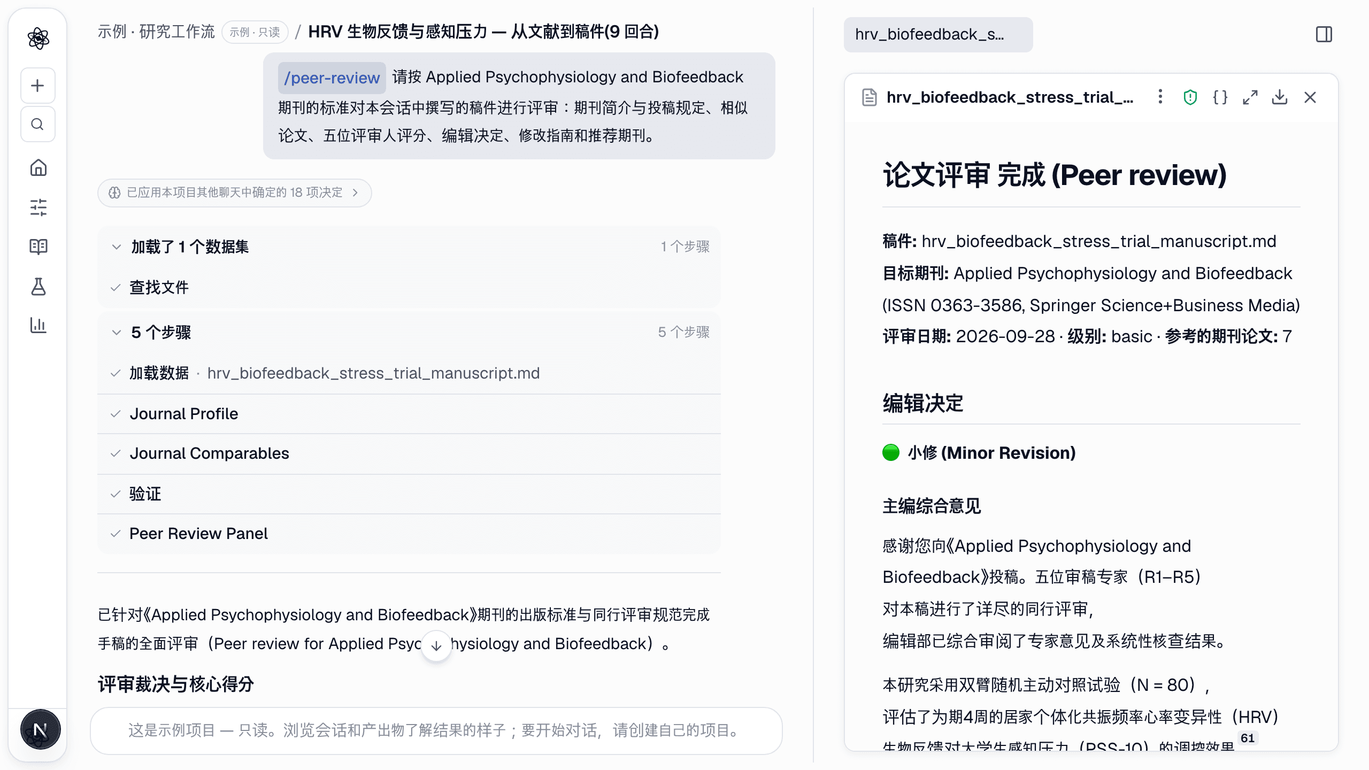
Task: Close the document preview panel
Action: 1310,97
